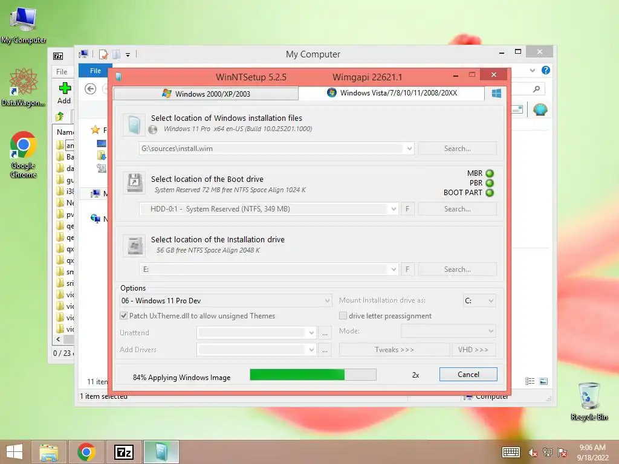Click Search for the Boot drive
The width and height of the screenshot is (619, 464).
coord(457,209)
